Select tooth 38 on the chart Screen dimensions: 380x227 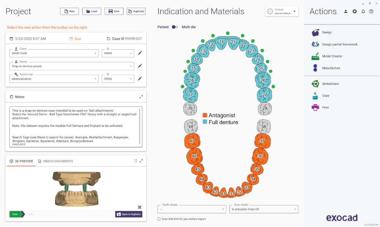(x=264, y=126)
